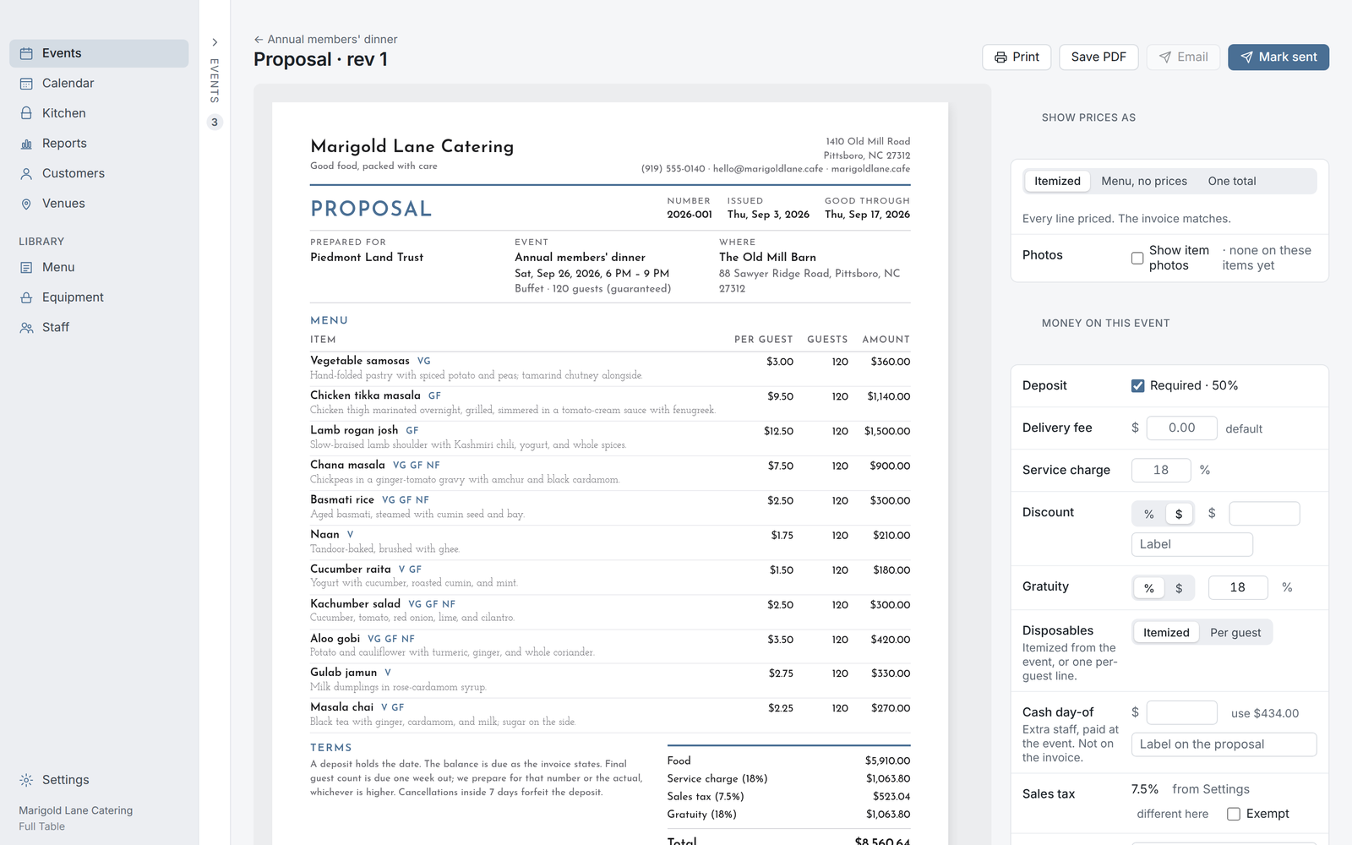Click the Discount dollar mode button
The height and width of the screenshot is (845, 1352).
tap(1179, 514)
